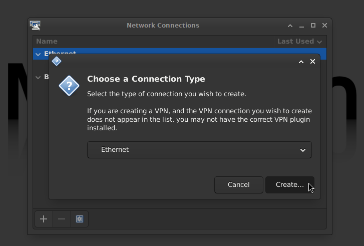Remove the selected connection with minus icon
This screenshot has height=246, width=364.
coord(62,219)
